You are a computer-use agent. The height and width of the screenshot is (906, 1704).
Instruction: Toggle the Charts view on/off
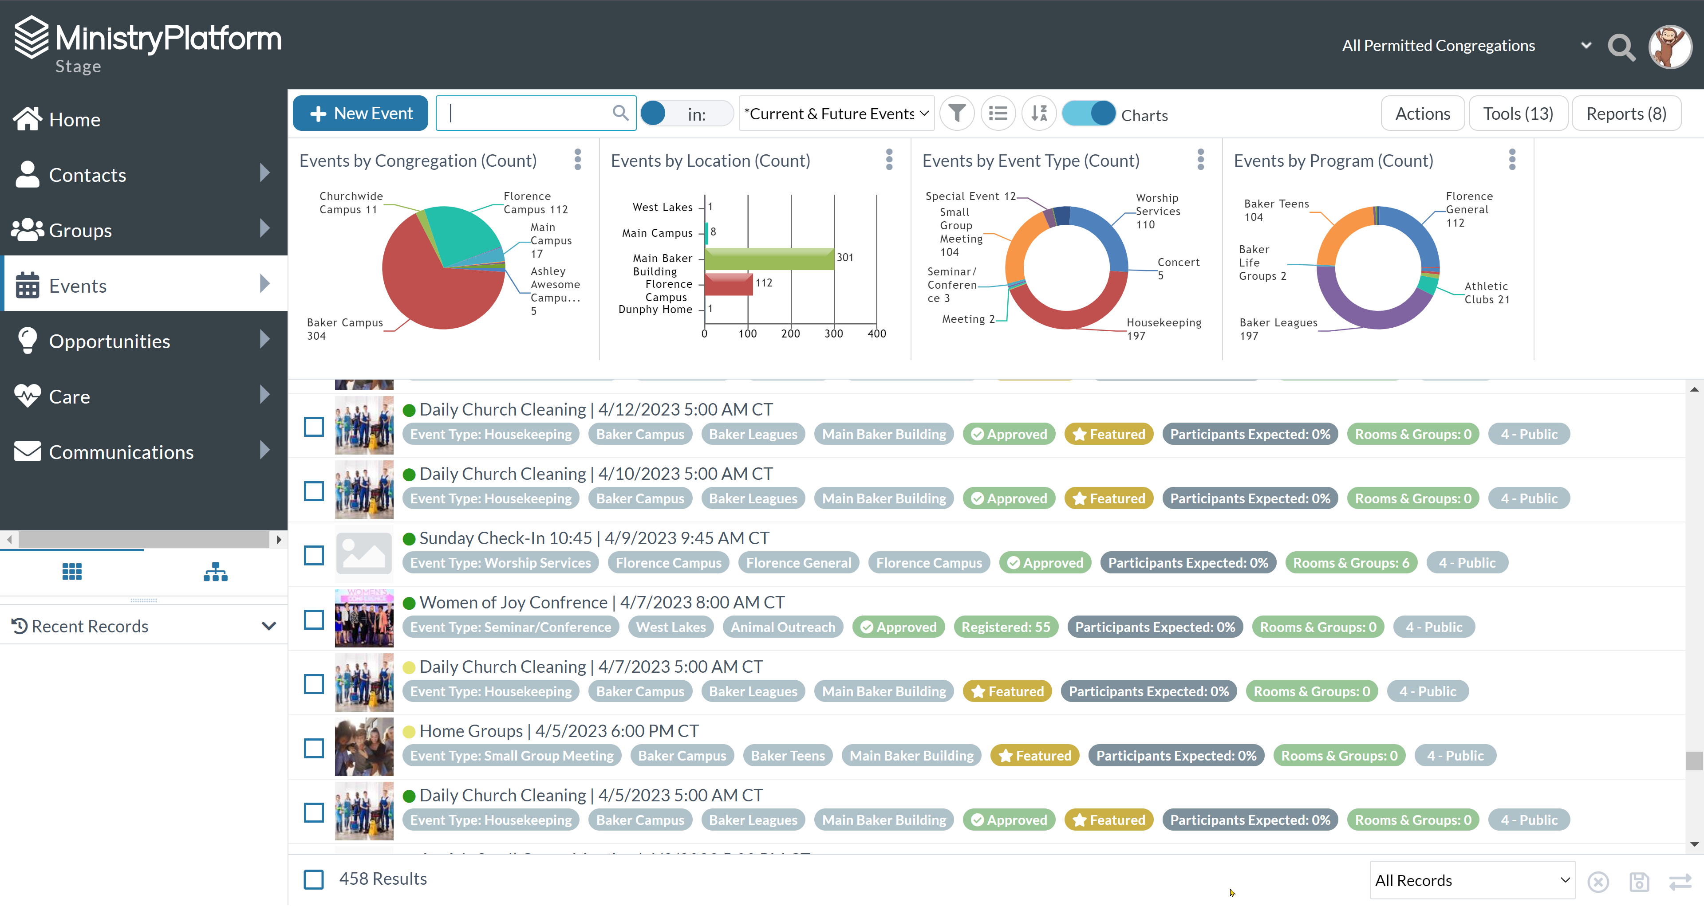[x=1088, y=113]
